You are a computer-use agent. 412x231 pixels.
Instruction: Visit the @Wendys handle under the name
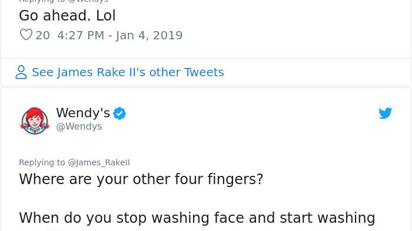[79, 127]
